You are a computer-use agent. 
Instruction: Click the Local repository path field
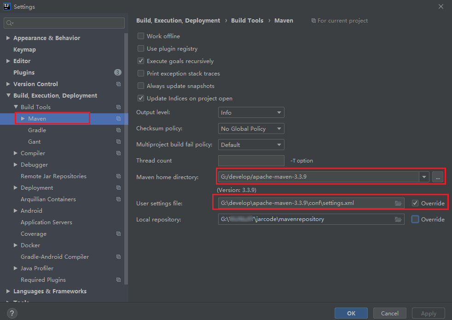click(311, 219)
